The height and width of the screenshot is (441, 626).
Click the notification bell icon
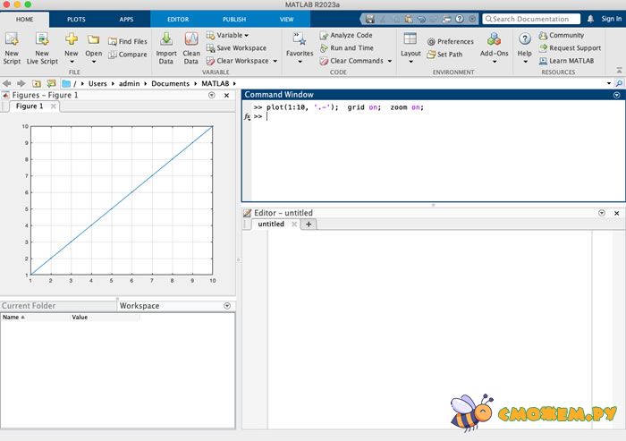pyautogui.click(x=589, y=19)
